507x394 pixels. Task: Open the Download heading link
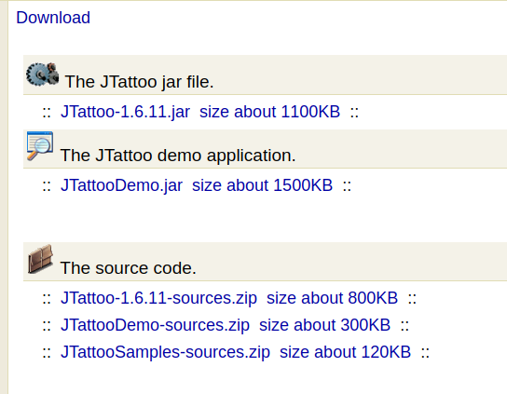[x=53, y=18]
